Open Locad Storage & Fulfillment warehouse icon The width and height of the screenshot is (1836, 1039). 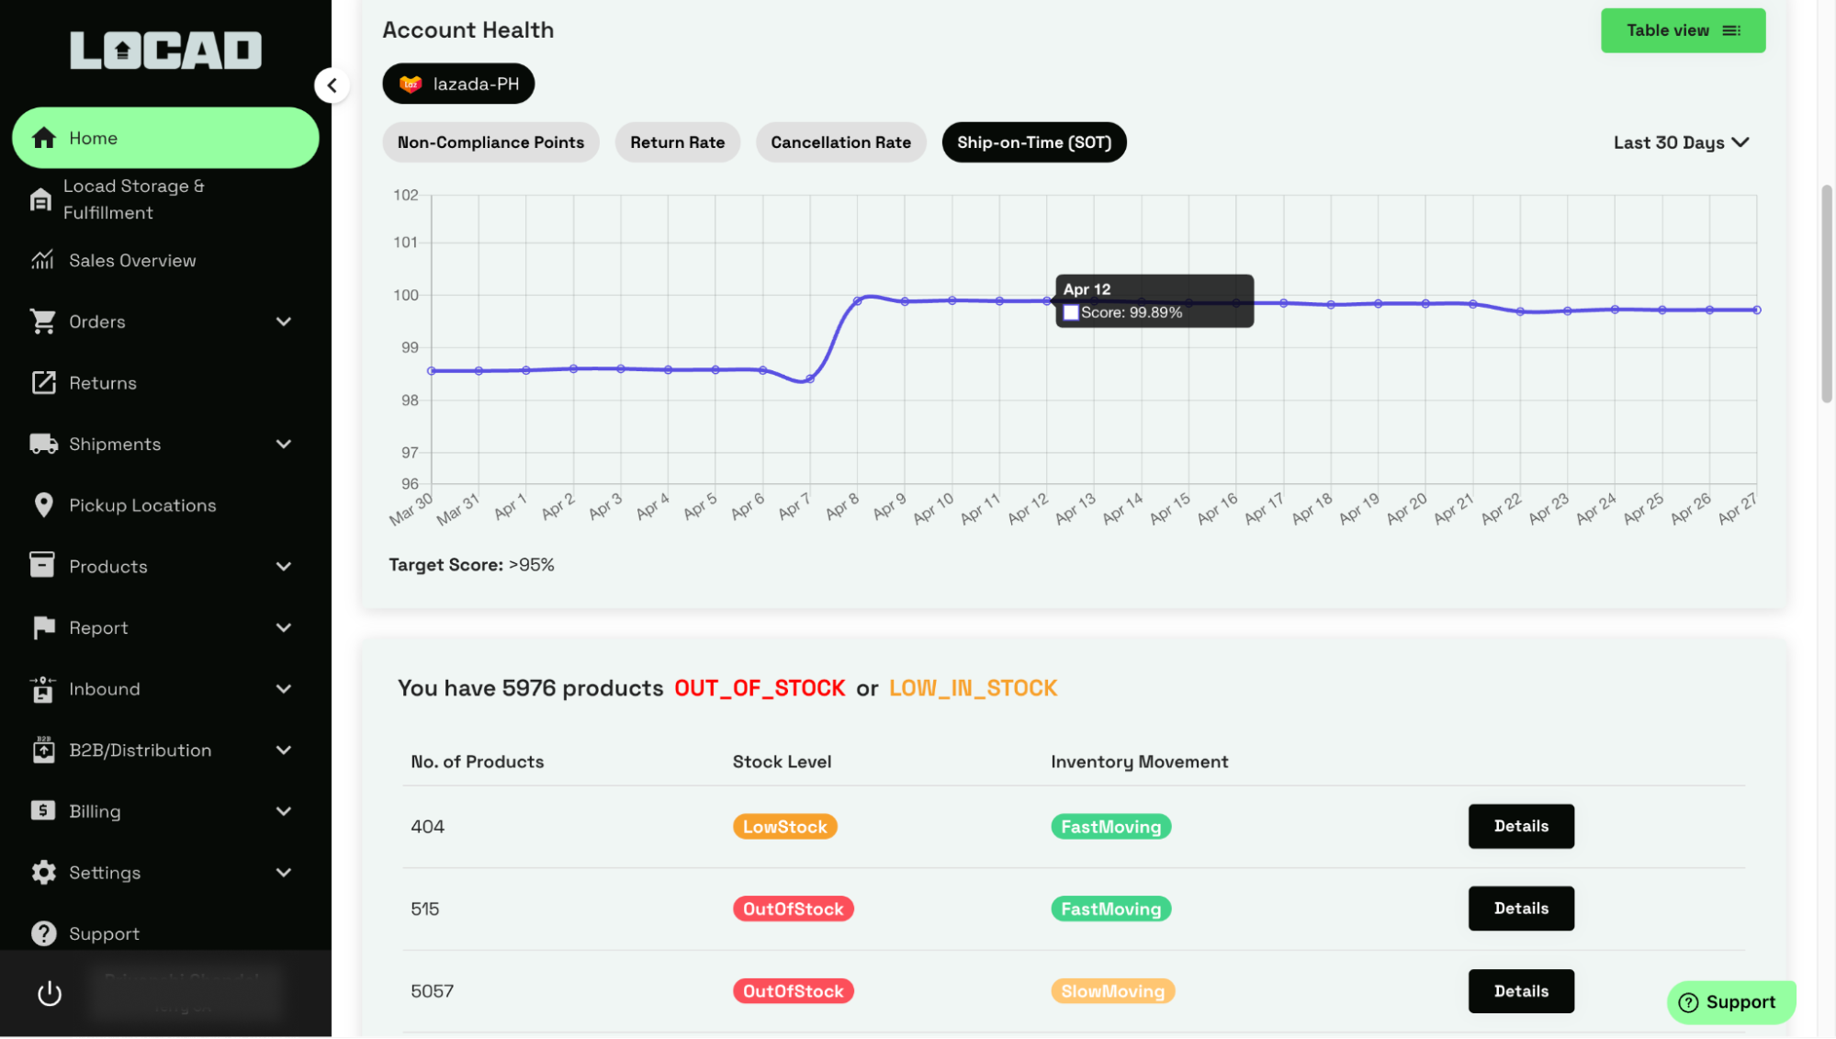(x=40, y=199)
